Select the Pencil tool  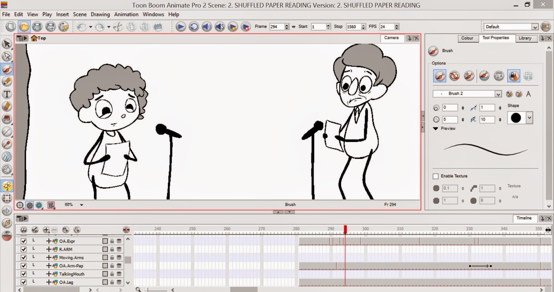point(7,82)
